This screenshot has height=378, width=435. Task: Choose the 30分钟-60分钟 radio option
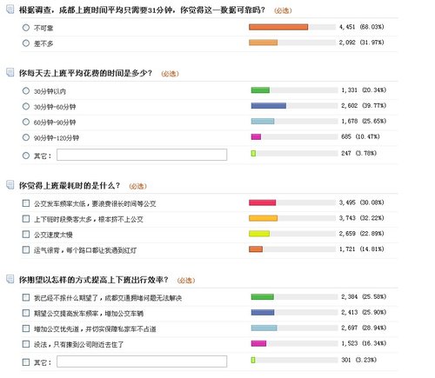click(x=26, y=106)
